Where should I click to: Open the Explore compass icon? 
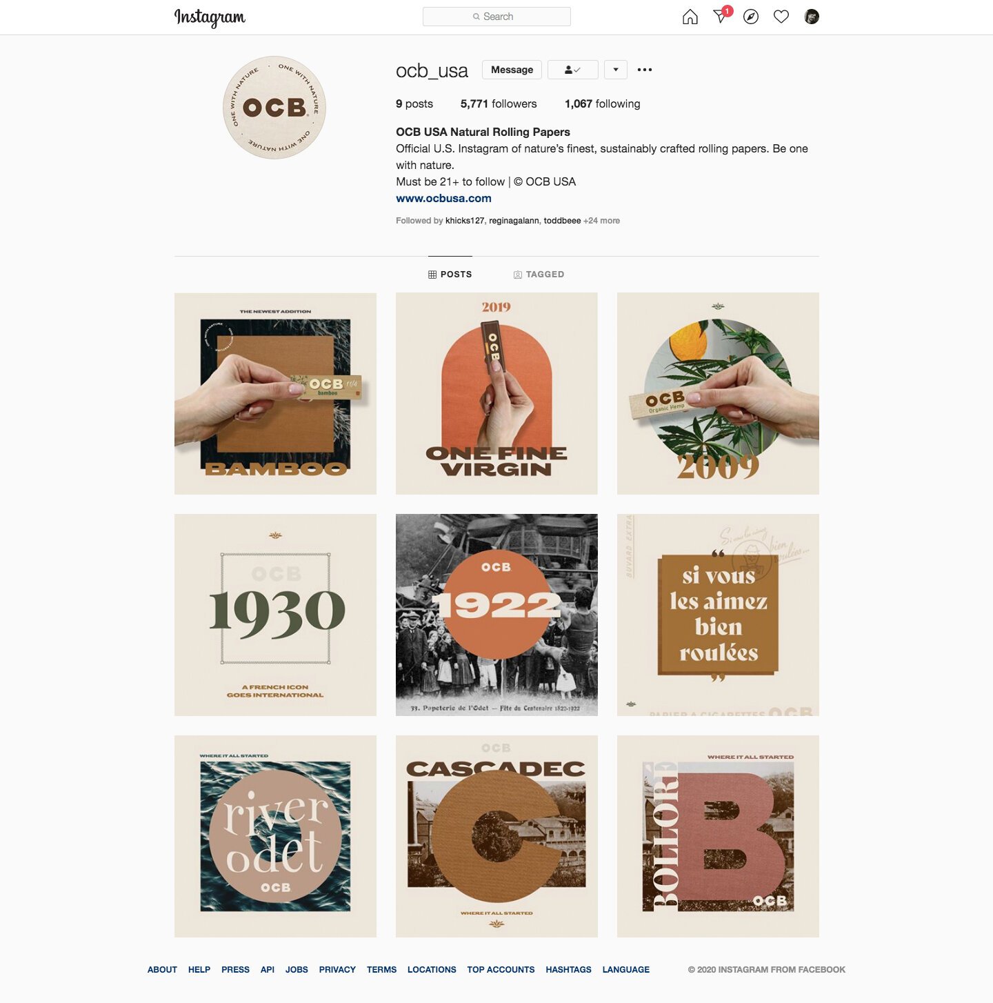pyautogui.click(x=751, y=17)
